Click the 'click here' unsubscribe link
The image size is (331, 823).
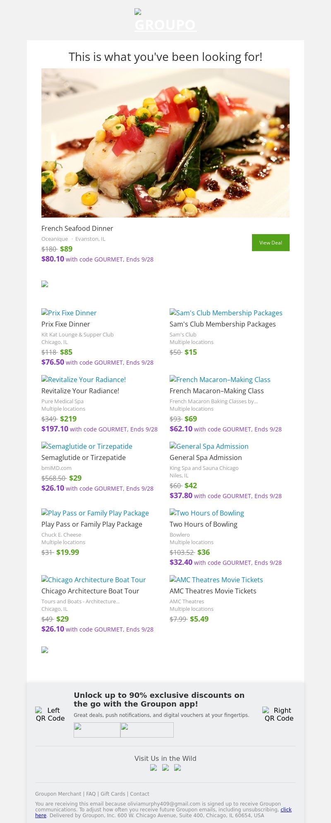pyautogui.click(x=286, y=809)
